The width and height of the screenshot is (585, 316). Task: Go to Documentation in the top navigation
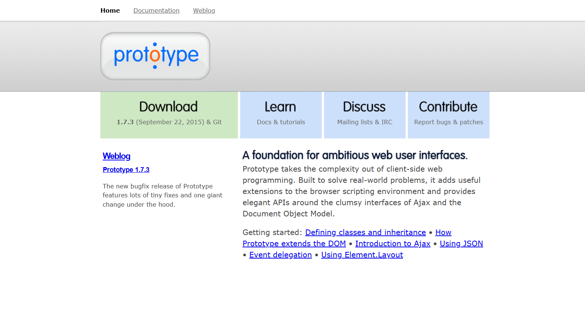tap(156, 10)
